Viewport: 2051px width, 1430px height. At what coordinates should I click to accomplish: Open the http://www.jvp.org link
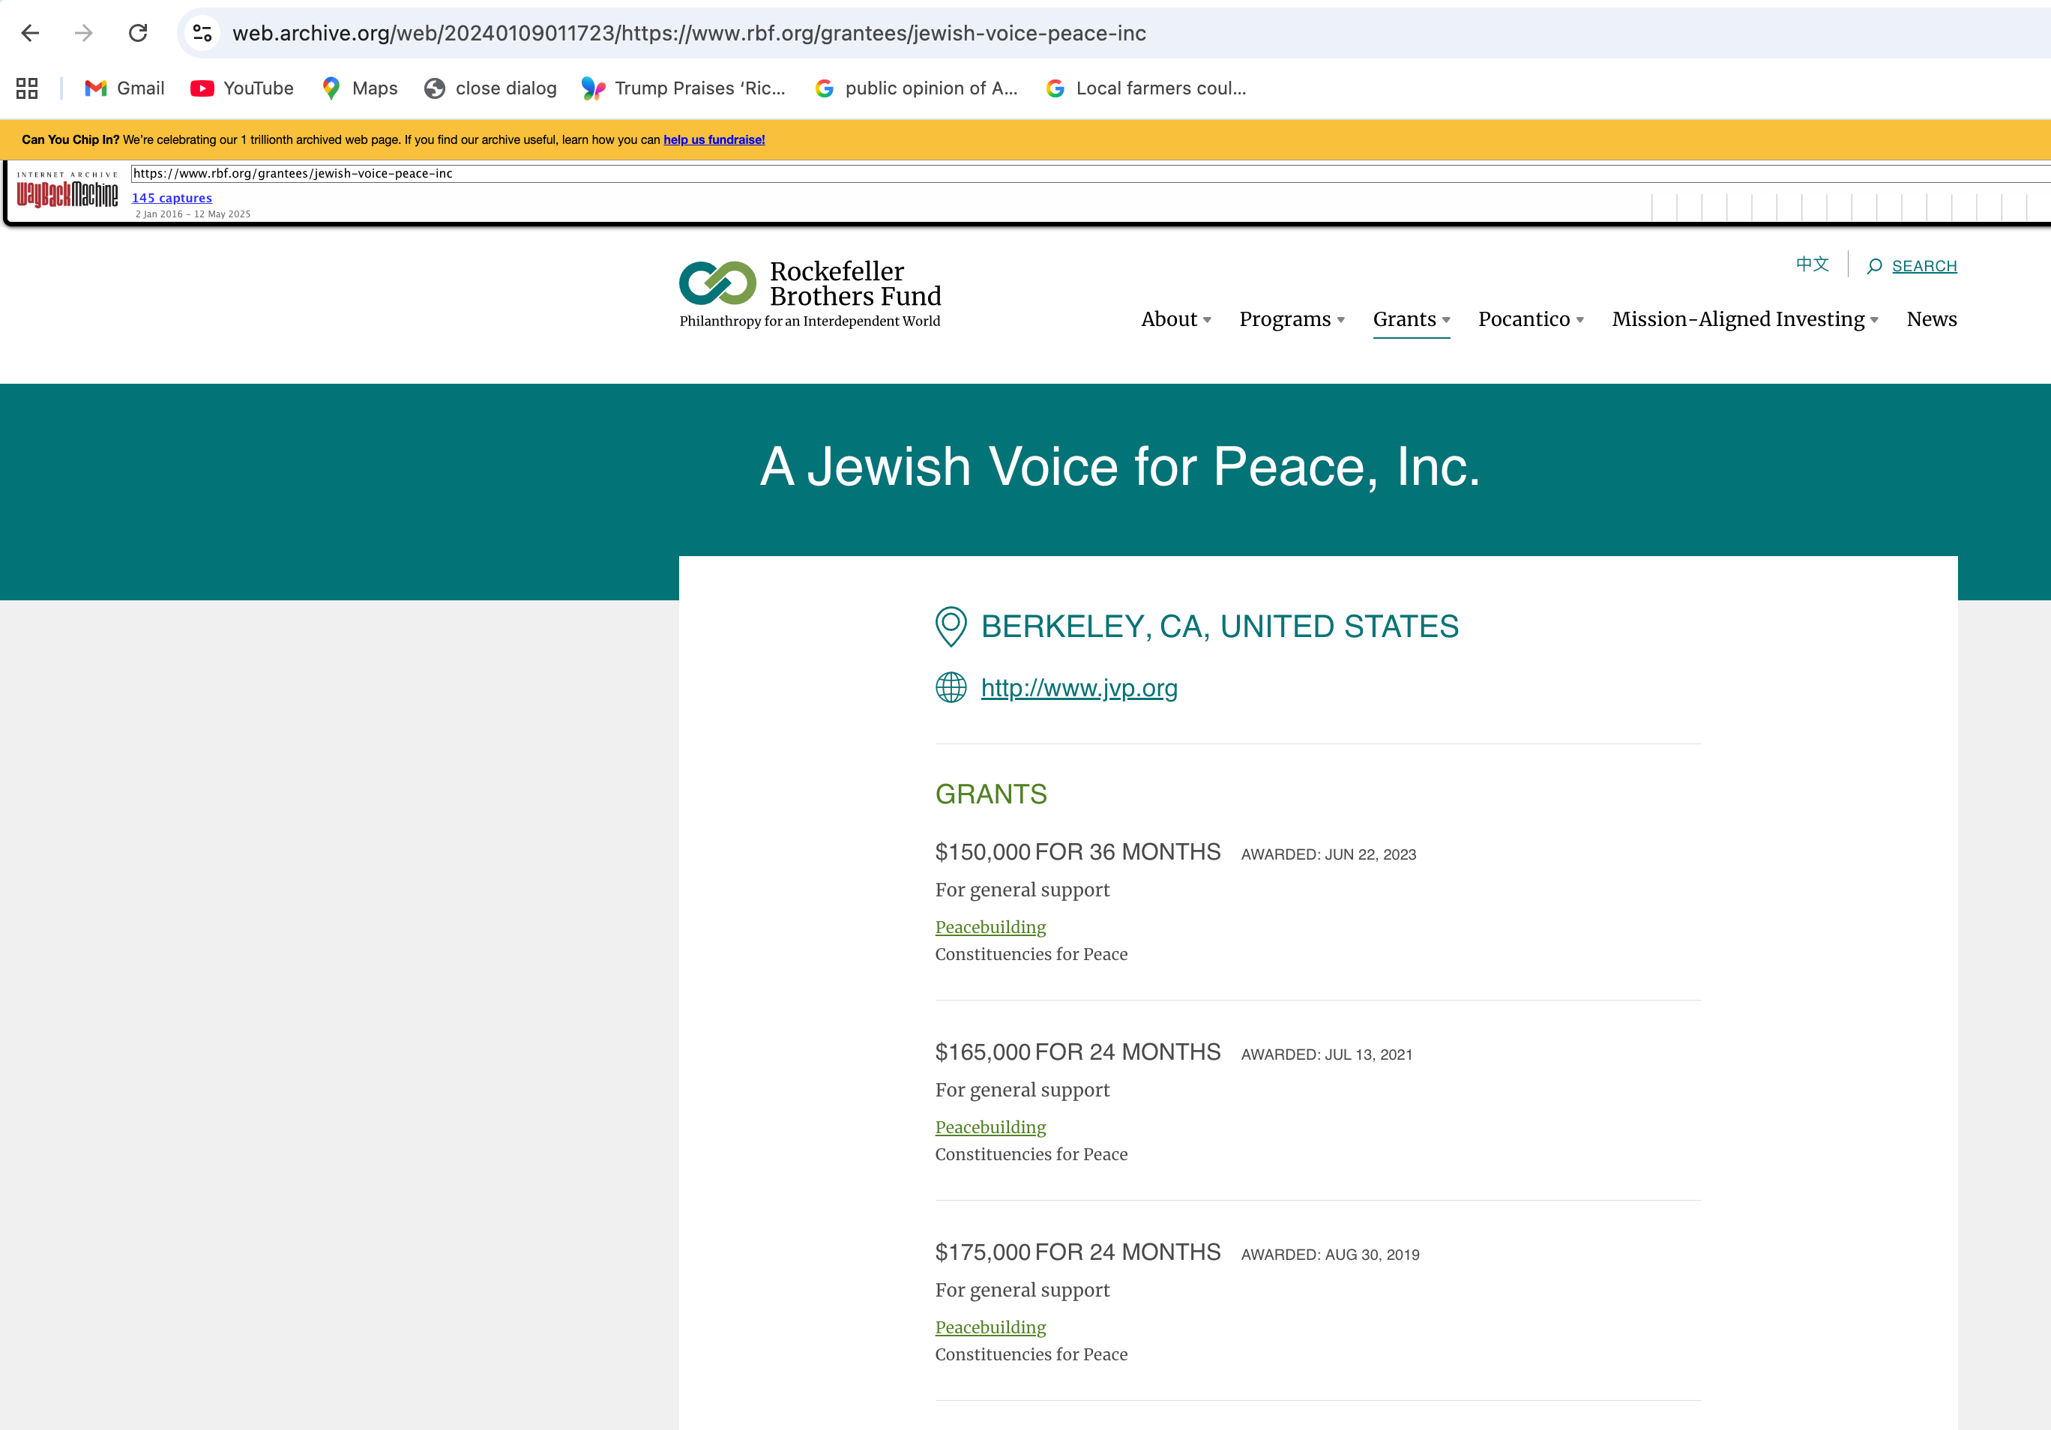tap(1078, 688)
